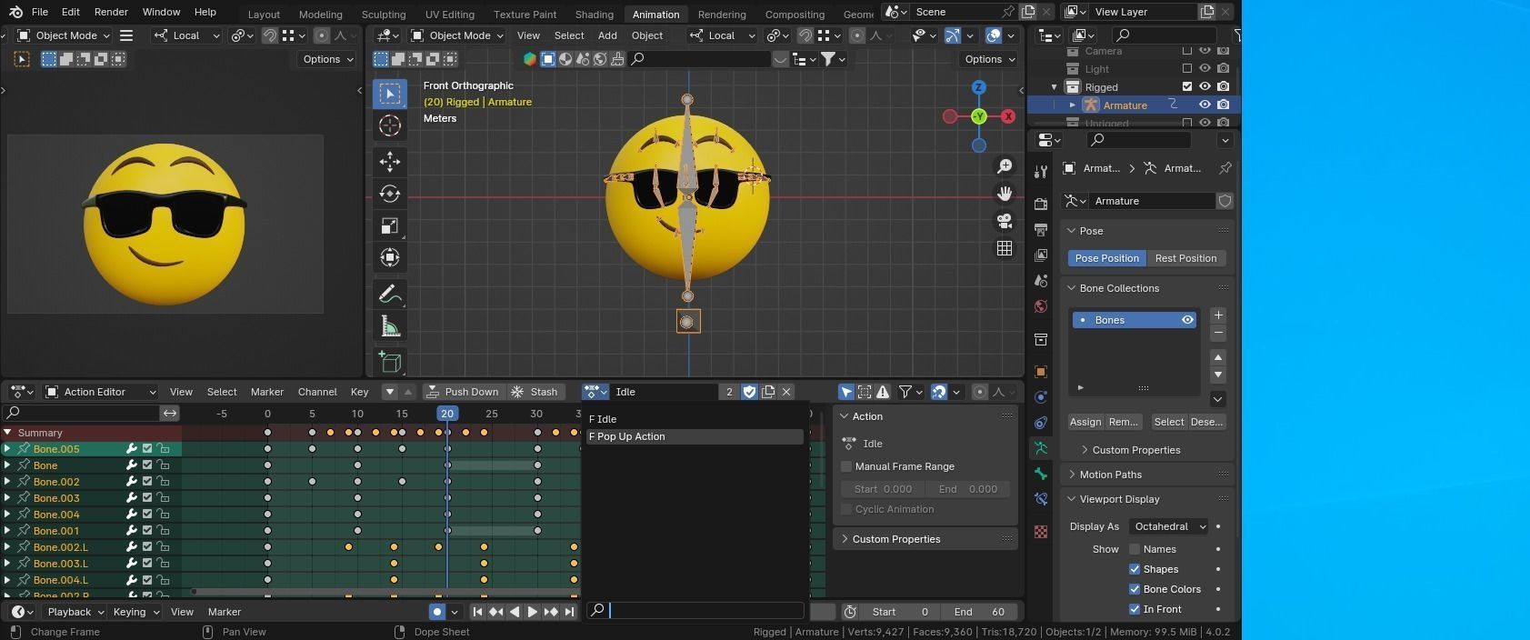Open the Bone properties tab icon
The width and height of the screenshot is (1530, 640).
(x=1041, y=474)
